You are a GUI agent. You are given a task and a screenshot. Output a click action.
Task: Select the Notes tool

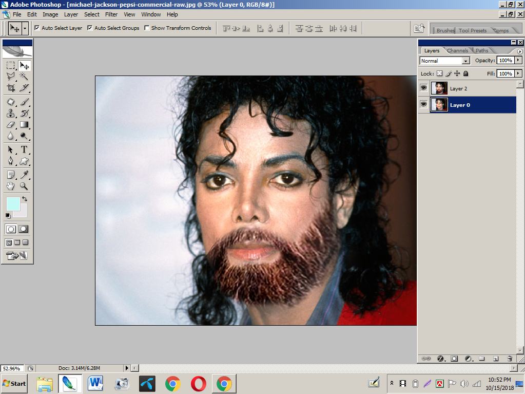(11, 175)
